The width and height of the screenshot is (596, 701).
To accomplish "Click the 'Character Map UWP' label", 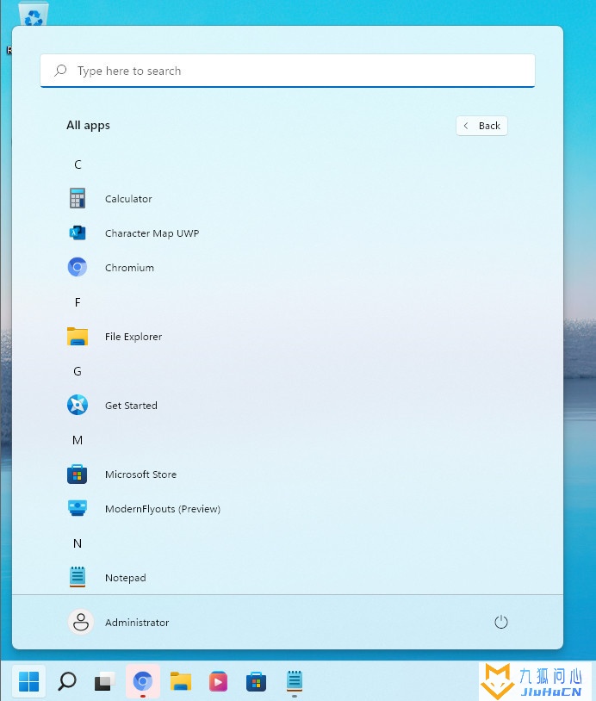I will [x=152, y=233].
